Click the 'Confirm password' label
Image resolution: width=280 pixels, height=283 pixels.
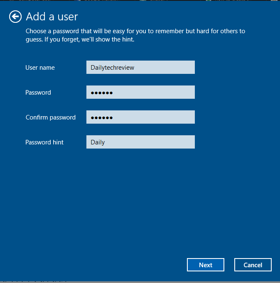[51, 117]
